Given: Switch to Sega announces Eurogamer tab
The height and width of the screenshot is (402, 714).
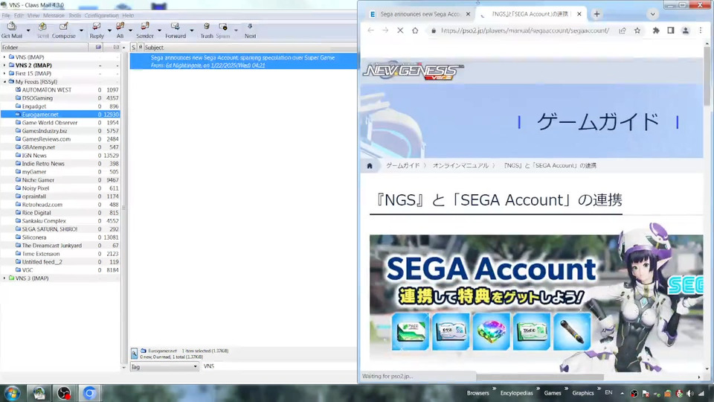Looking at the screenshot, I should (420, 14).
